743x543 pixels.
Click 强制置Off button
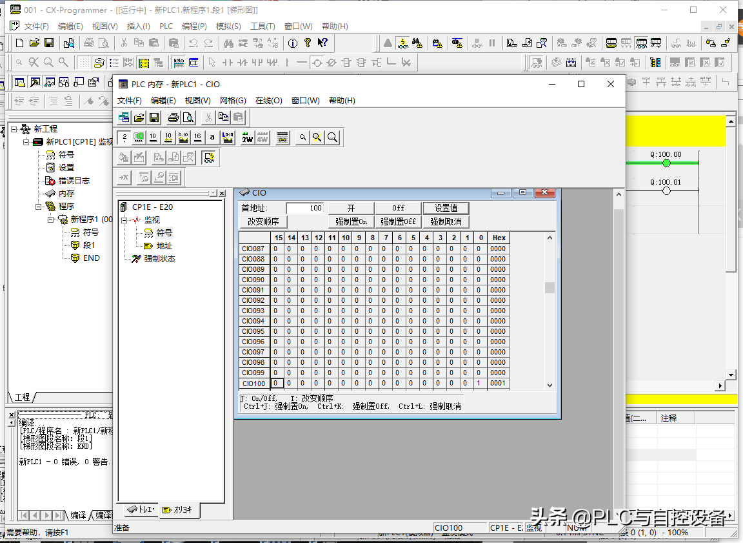398,221
